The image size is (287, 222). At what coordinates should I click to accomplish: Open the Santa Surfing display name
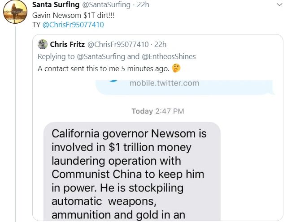tap(54, 5)
